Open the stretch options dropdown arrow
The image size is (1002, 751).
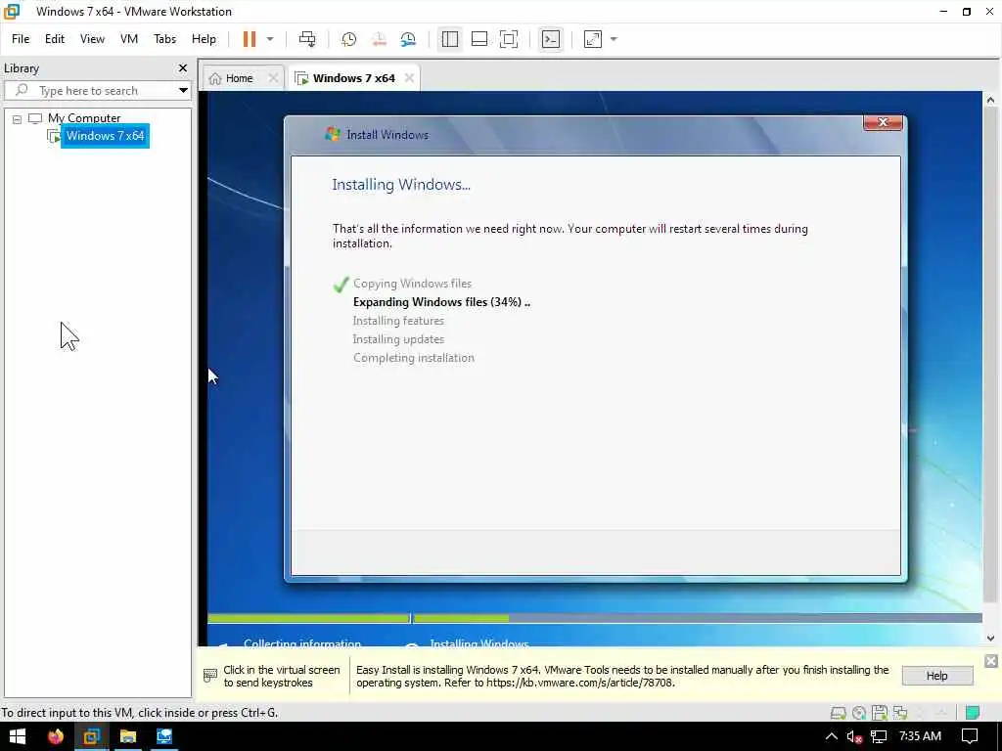click(x=614, y=39)
